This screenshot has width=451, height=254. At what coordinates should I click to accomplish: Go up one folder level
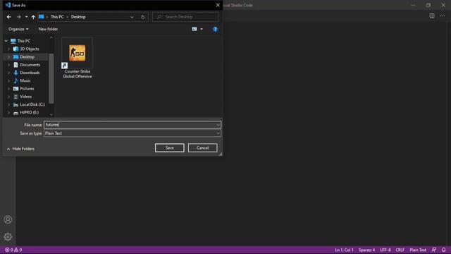coord(33,17)
